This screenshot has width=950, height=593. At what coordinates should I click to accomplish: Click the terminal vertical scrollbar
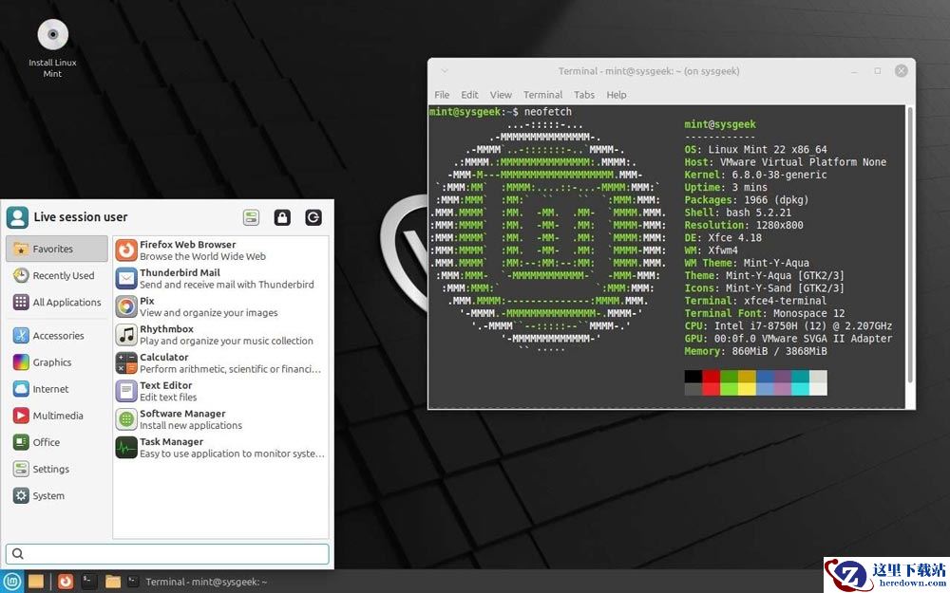[x=909, y=244]
